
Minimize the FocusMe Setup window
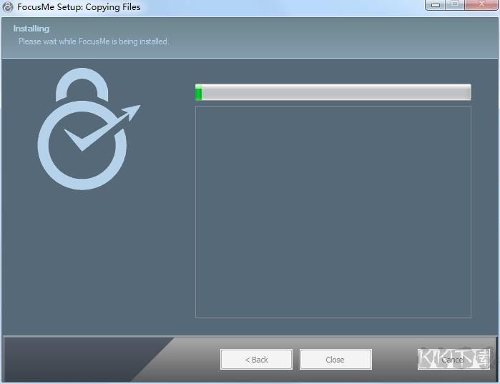pyautogui.click(x=436, y=5)
